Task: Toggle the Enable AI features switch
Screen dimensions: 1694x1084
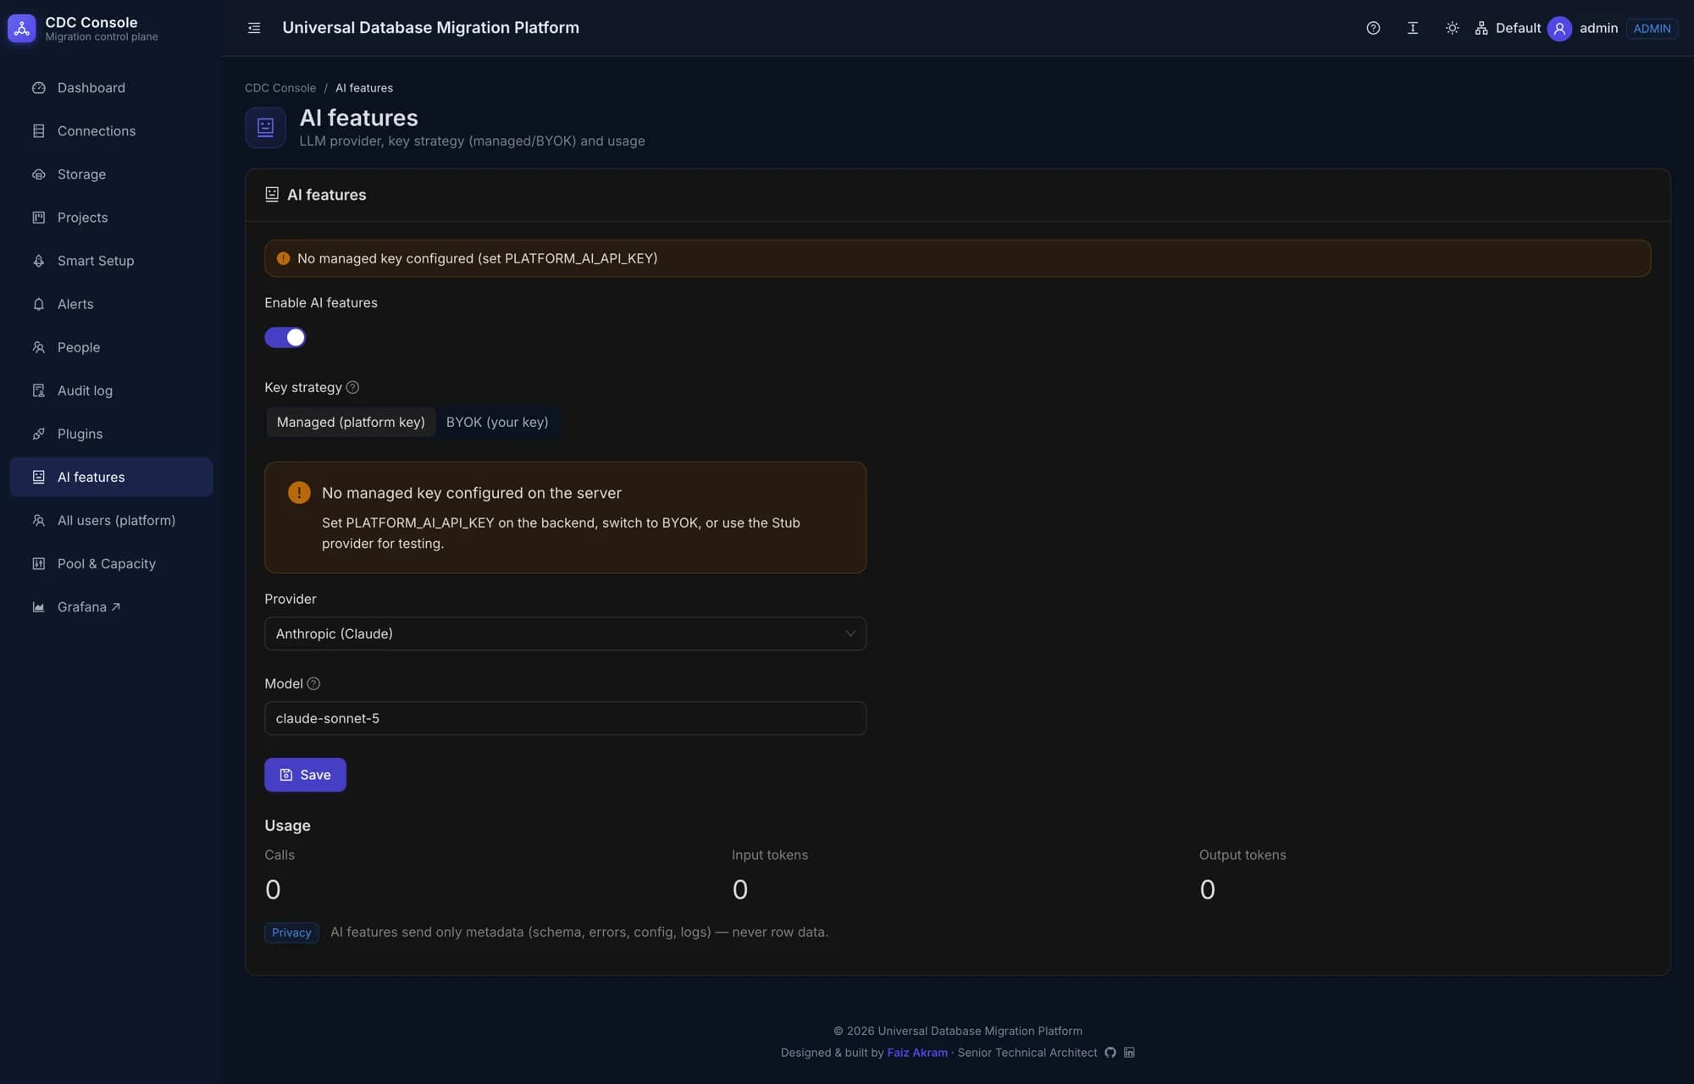Action: [x=285, y=337]
